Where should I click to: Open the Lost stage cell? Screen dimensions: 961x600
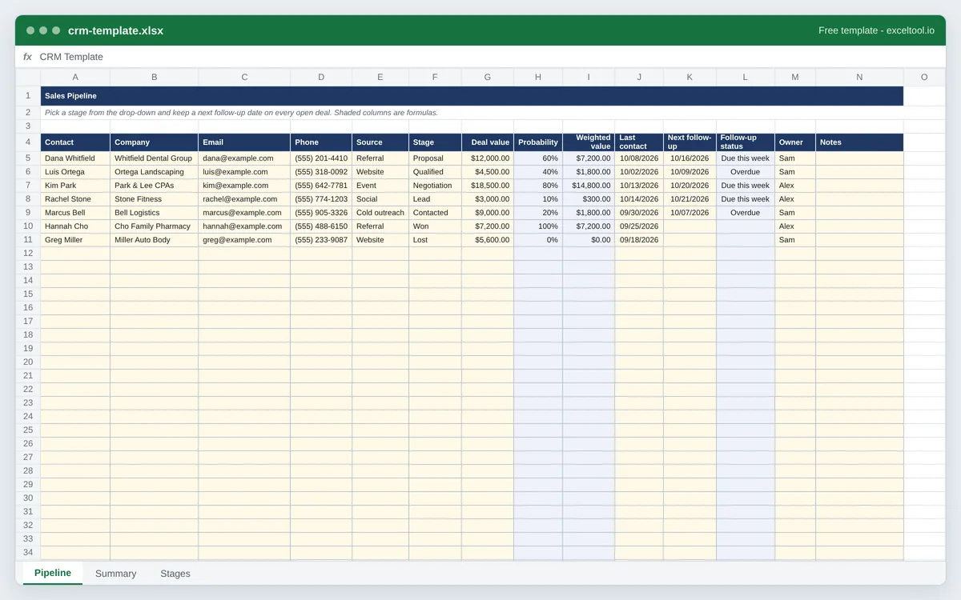coord(436,240)
